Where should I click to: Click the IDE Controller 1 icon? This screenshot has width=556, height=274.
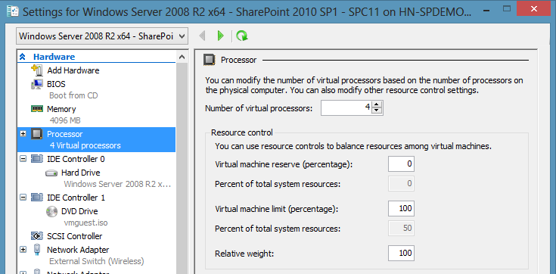37,198
